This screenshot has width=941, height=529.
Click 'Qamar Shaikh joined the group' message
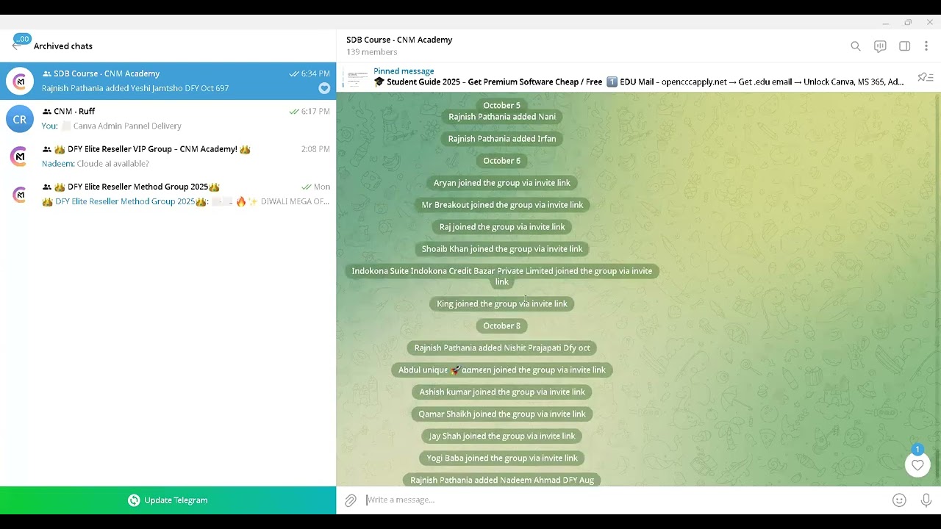pos(502,414)
